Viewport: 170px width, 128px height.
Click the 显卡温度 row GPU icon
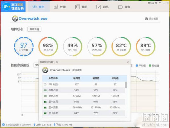tap(45, 113)
